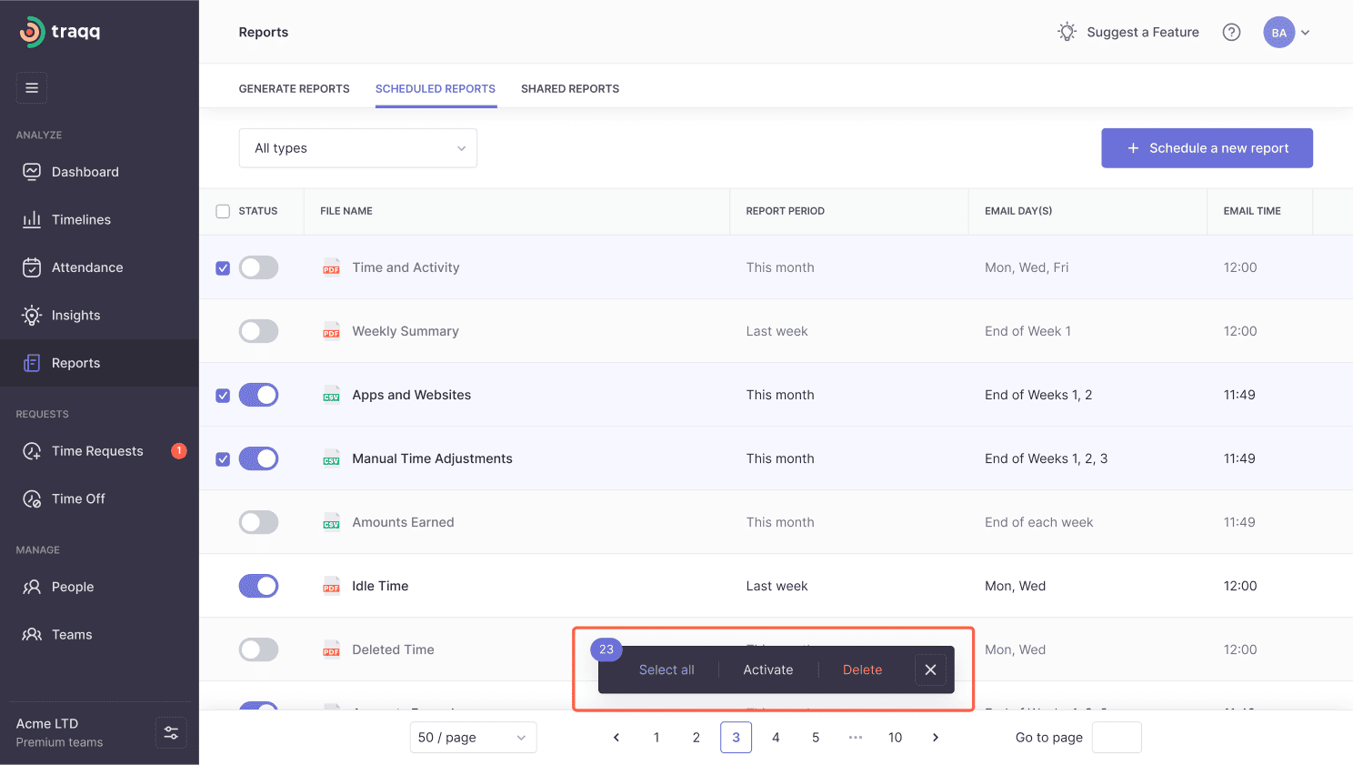
Task: Uncheck the Manual Time Adjustments checkbox
Action: coord(223,459)
